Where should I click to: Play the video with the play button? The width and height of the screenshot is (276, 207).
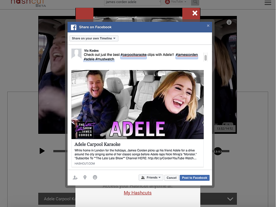coord(42,151)
